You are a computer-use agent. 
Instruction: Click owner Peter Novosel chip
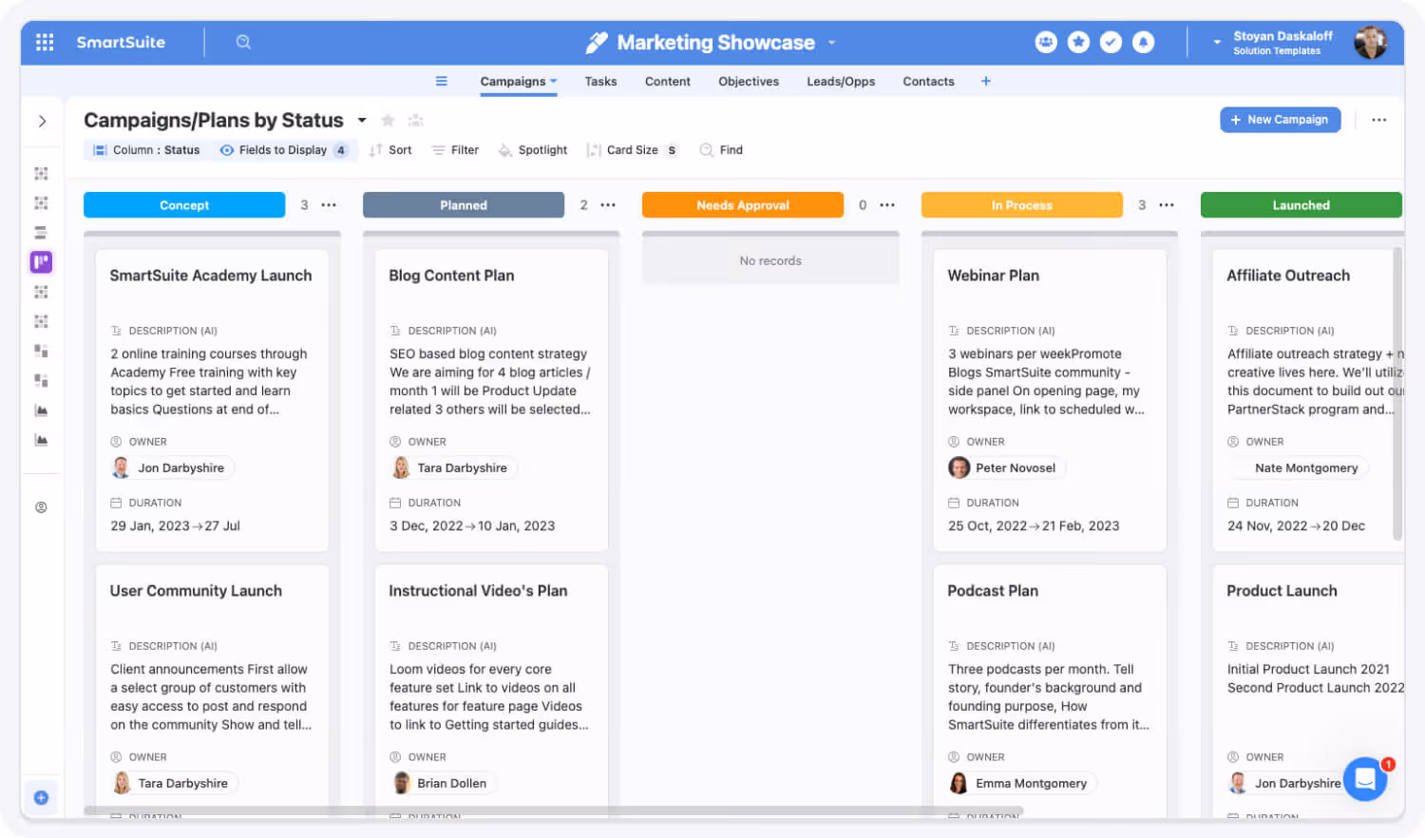tap(1006, 467)
